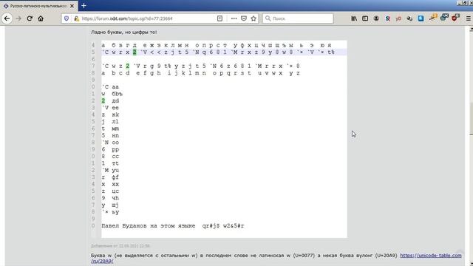Show tracking protection shield info
The image size is (473, 266).
67,18
